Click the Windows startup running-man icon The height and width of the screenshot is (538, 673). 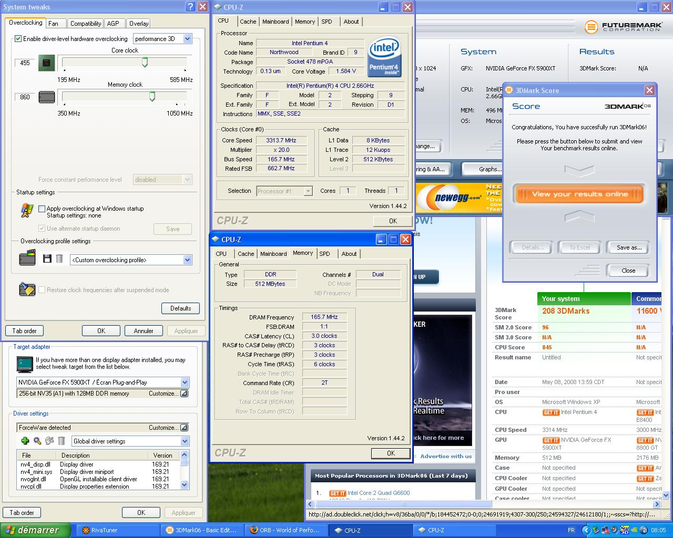click(27, 211)
